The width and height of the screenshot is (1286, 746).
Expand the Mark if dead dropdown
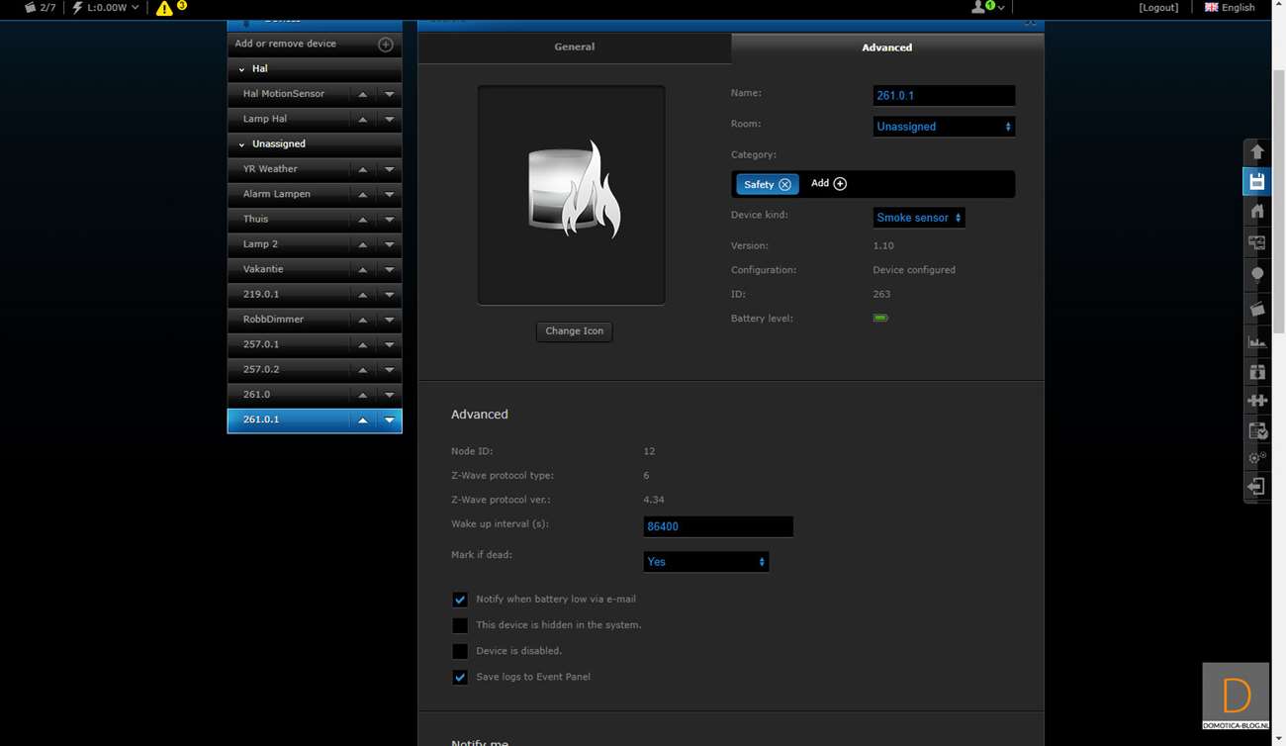pos(705,562)
